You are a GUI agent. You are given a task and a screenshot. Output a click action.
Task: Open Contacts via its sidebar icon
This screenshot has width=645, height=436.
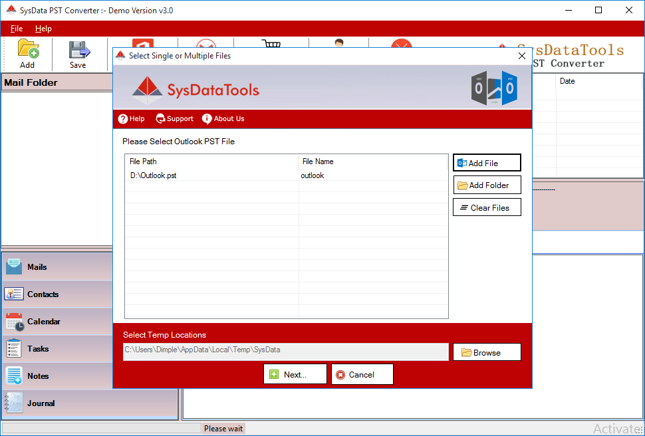[x=15, y=294]
